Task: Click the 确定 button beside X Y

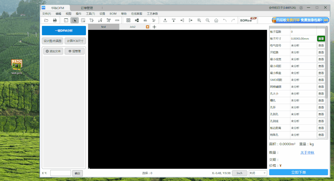Action: coord(78,173)
